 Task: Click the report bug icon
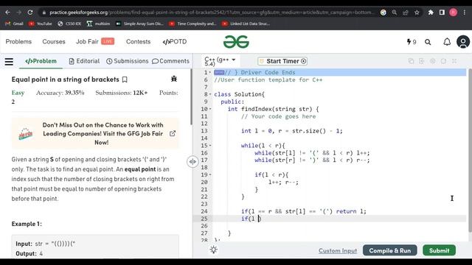pyautogui.click(x=174, y=79)
